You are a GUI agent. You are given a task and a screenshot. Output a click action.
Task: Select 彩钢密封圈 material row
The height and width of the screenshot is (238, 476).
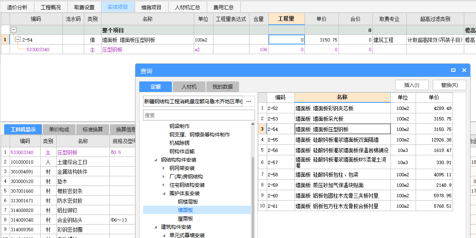[68, 230]
